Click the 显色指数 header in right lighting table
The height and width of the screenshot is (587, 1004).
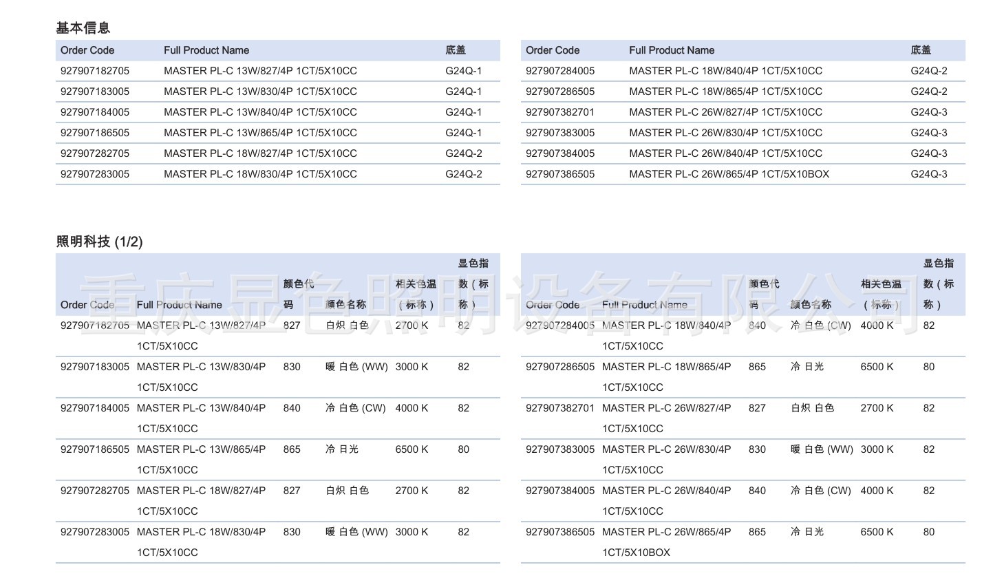tap(939, 284)
